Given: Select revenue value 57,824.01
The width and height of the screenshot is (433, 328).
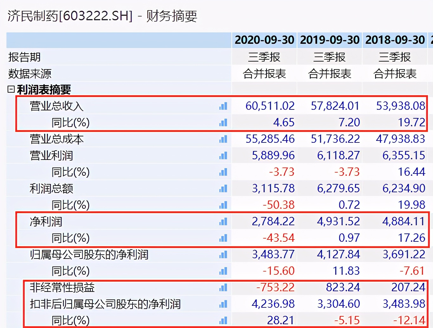Looking at the screenshot, I should pyautogui.click(x=335, y=106).
